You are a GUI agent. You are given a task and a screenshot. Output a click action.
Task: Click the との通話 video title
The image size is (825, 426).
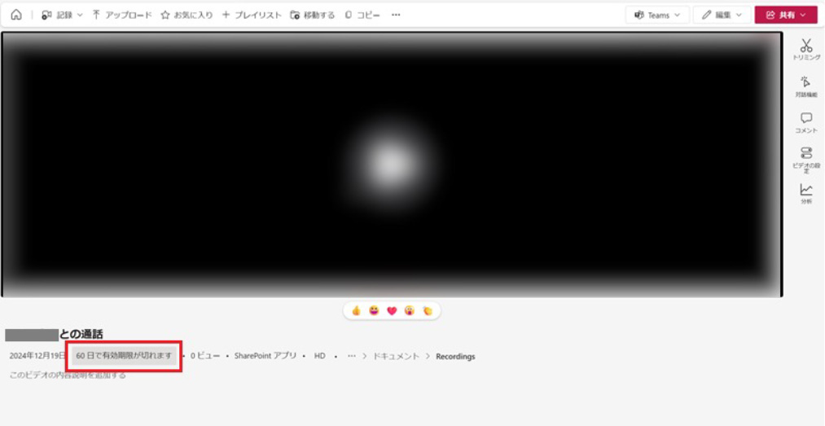(81, 334)
